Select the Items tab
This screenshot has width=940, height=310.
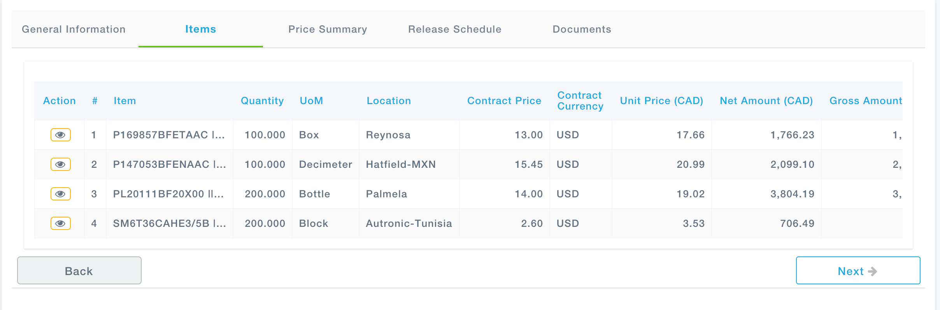200,29
